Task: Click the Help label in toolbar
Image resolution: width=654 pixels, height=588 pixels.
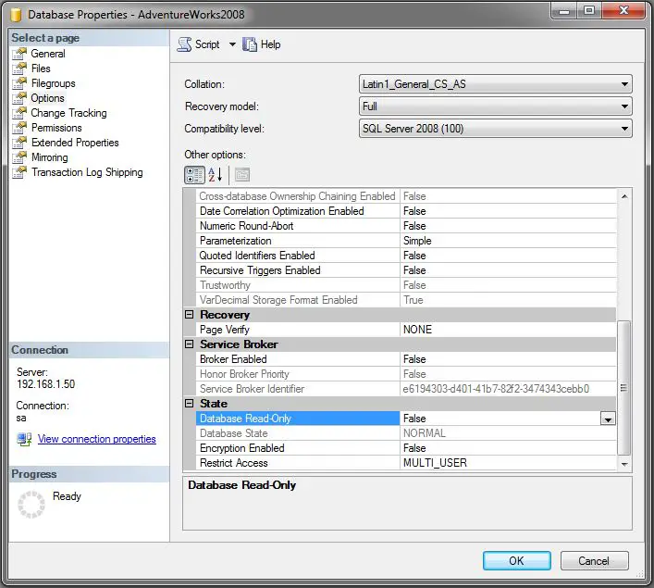Action: (x=270, y=44)
